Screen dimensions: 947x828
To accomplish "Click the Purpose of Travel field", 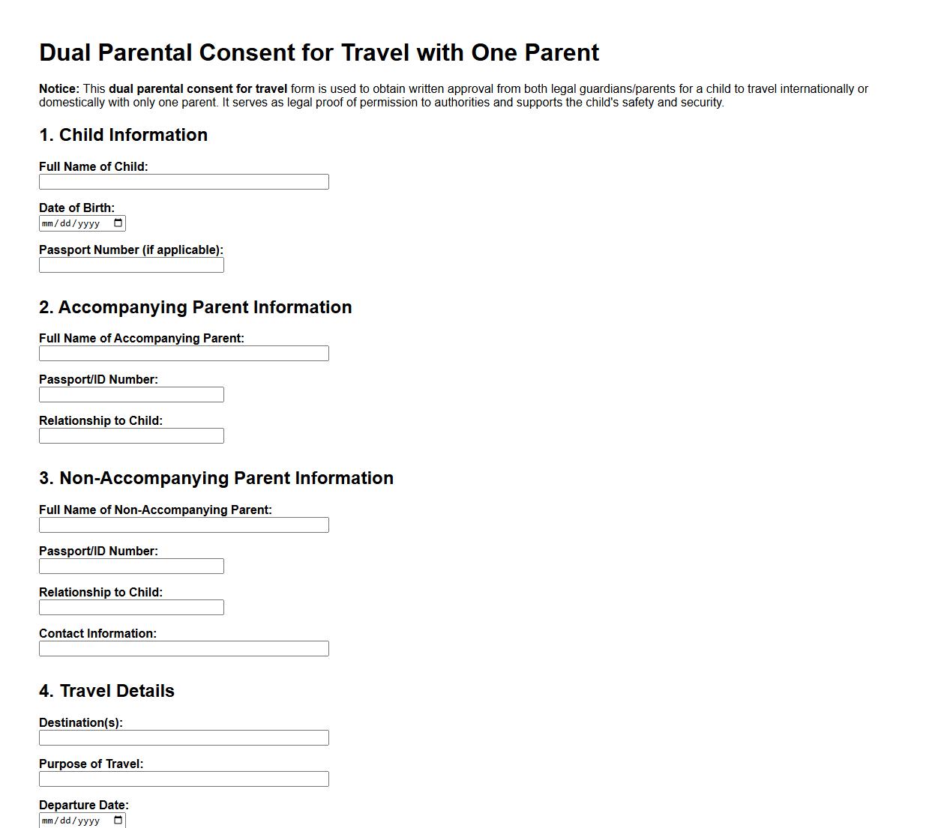I will [184, 779].
